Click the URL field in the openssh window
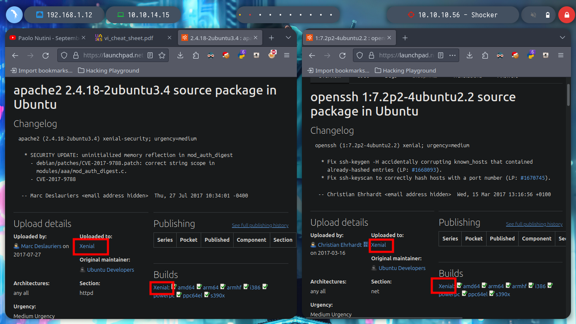The image size is (576, 324). (x=406, y=55)
